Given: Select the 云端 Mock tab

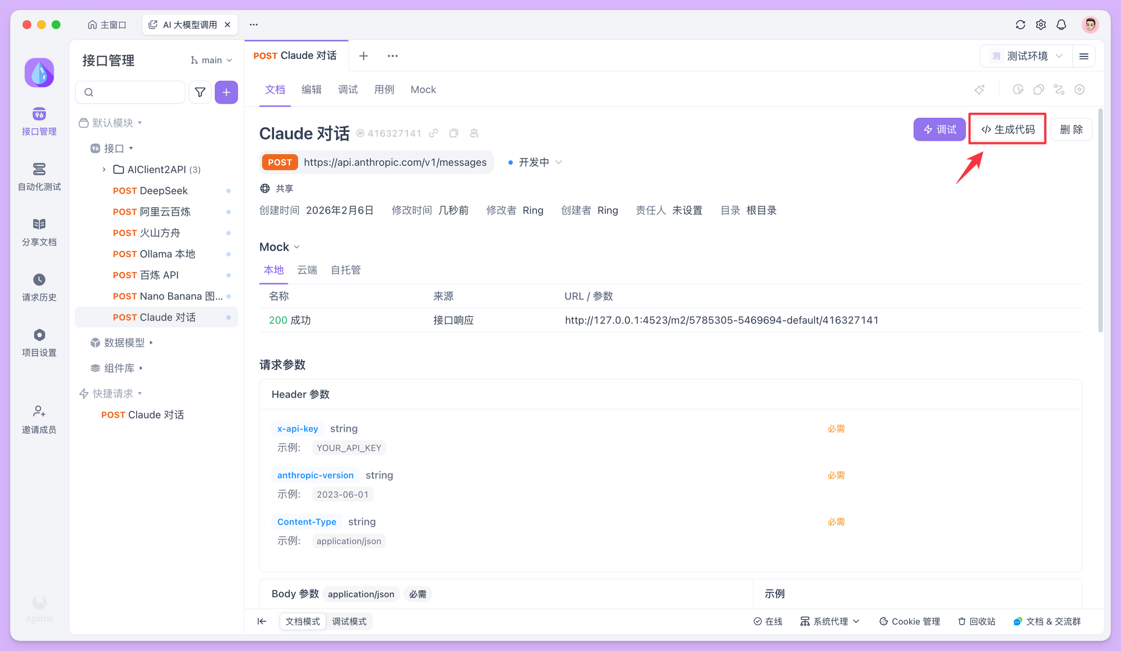Looking at the screenshot, I should tap(307, 270).
